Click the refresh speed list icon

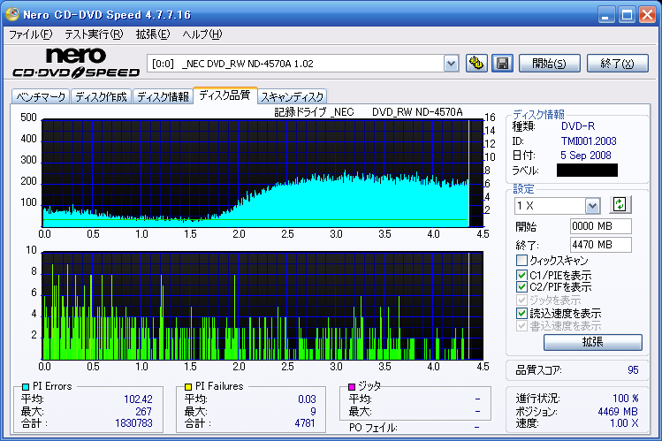click(x=620, y=205)
